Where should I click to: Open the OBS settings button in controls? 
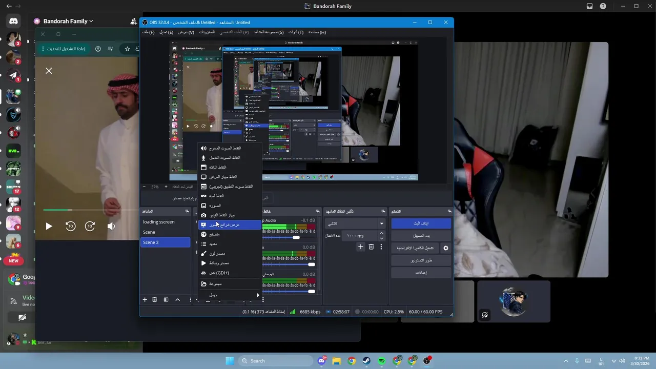(421, 273)
